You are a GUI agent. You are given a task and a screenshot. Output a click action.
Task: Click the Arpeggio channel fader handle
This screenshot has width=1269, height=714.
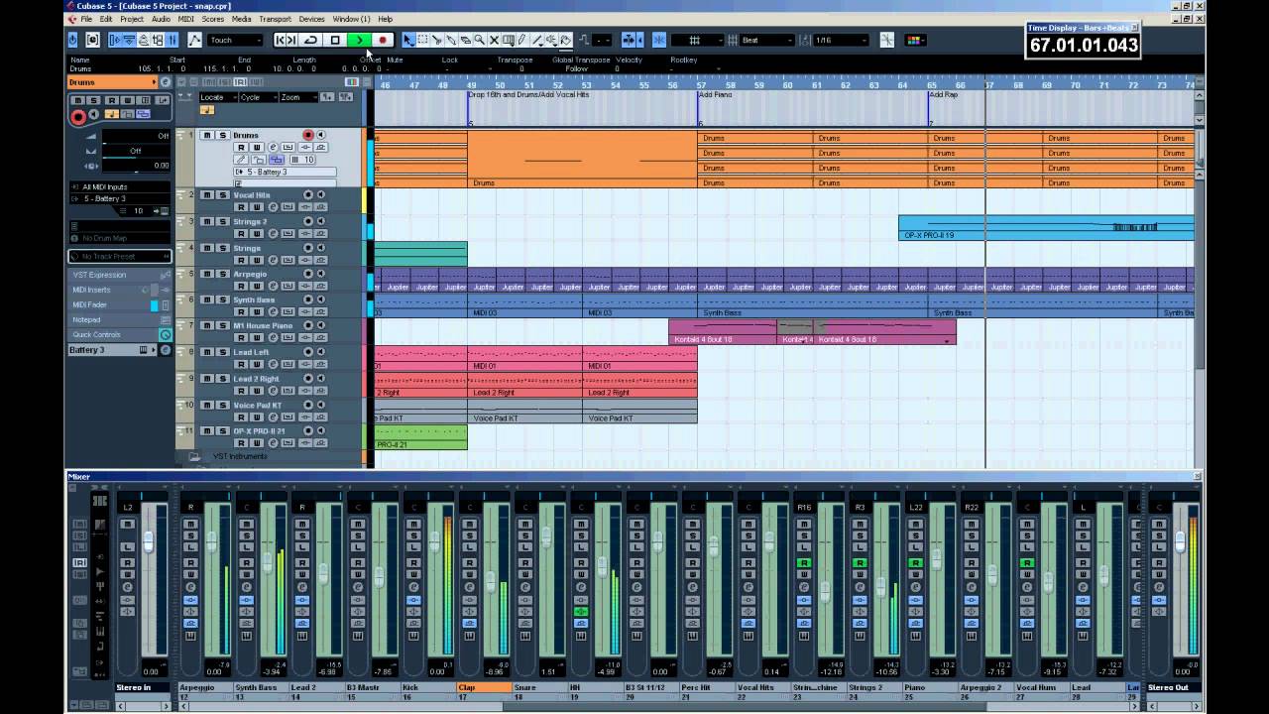(211, 541)
